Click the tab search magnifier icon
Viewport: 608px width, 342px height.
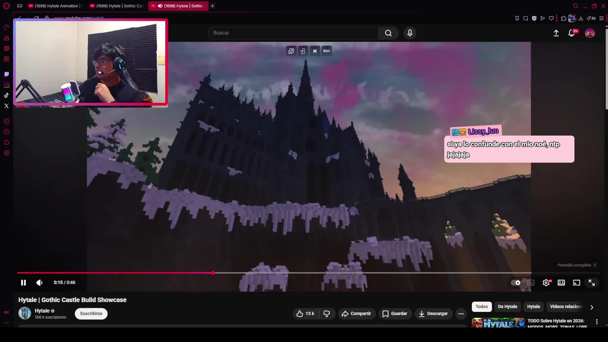click(575, 6)
